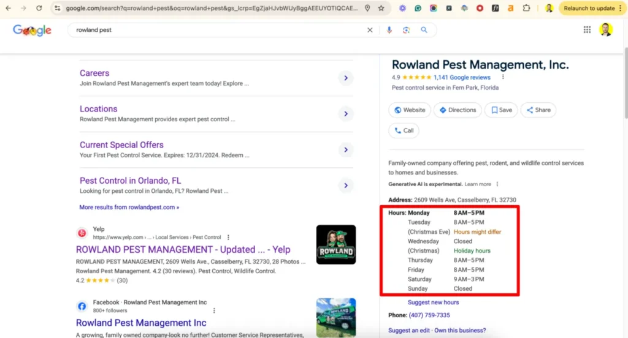
Task: Click the Rowland Yelp result thumbnail
Action: click(335, 245)
